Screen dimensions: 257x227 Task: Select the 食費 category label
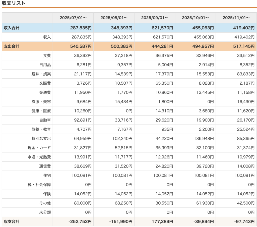point(47,55)
